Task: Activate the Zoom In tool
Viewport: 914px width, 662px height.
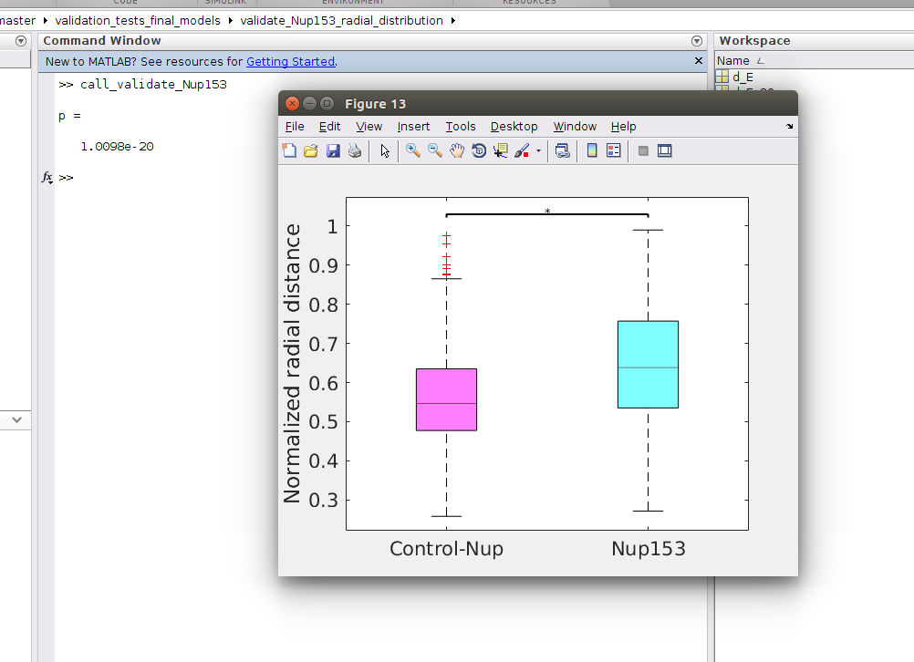Action: click(x=412, y=151)
